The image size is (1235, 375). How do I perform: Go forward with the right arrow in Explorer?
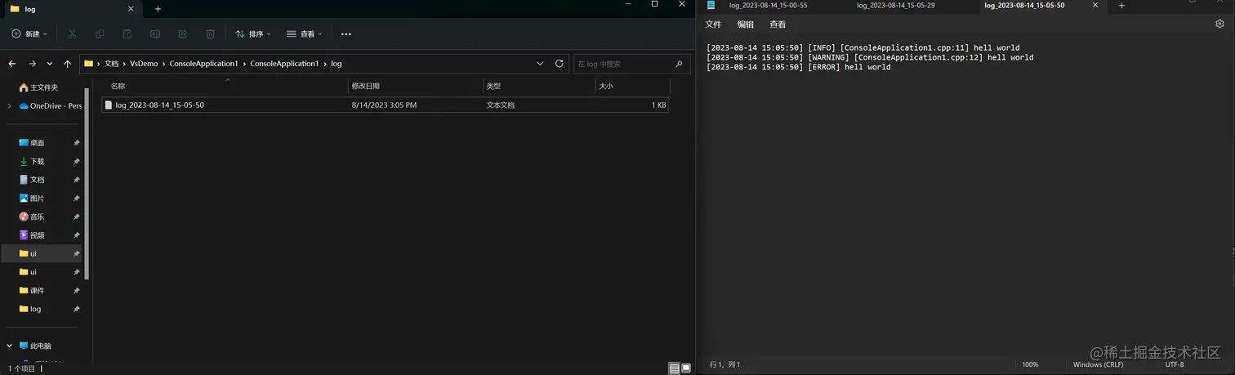click(x=32, y=64)
